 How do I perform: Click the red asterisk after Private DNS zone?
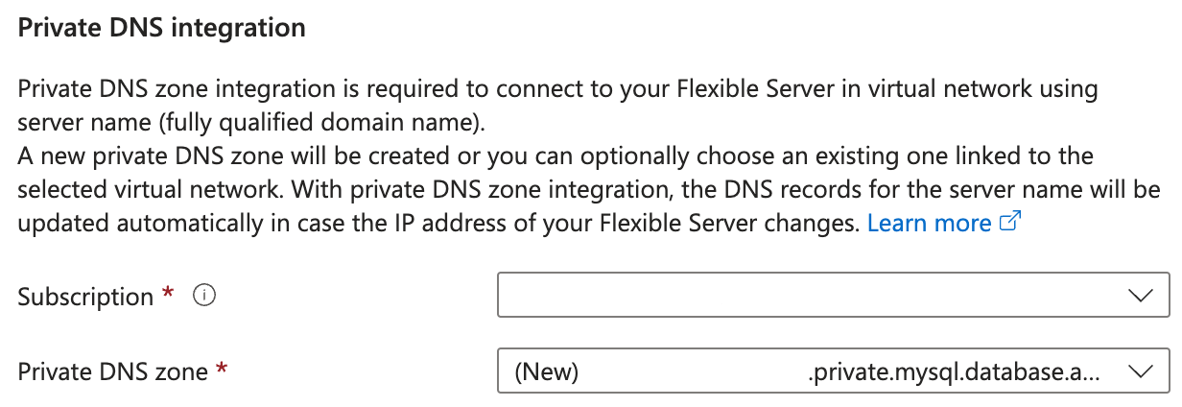(223, 371)
